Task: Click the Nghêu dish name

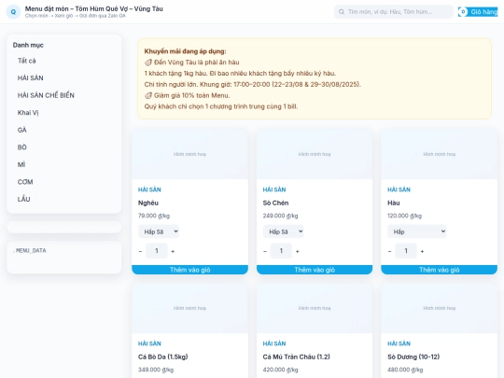Action: 148,203
